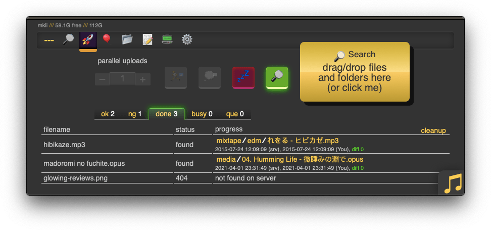
Task: Open the notepad new-document tab icon
Action: tap(147, 40)
